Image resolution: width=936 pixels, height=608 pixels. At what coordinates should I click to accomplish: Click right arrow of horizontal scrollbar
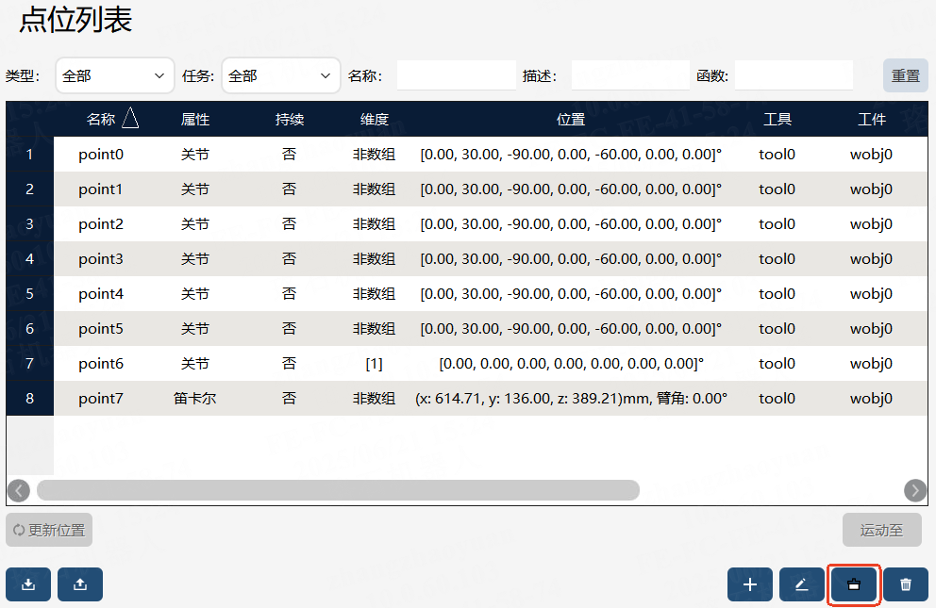point(915,490)
